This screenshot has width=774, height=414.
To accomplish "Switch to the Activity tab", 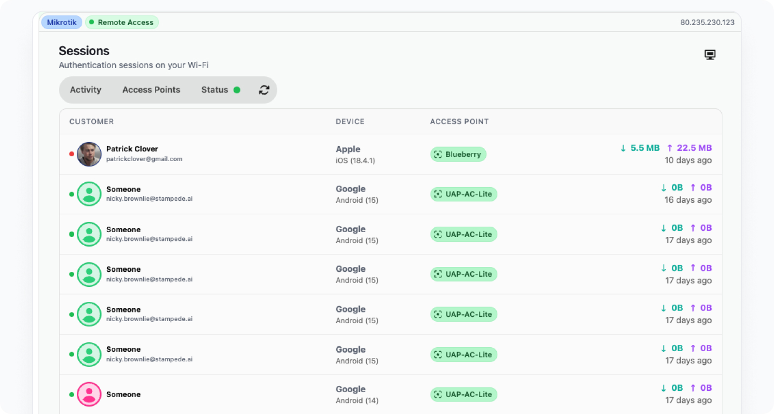I will click(86, 90).
